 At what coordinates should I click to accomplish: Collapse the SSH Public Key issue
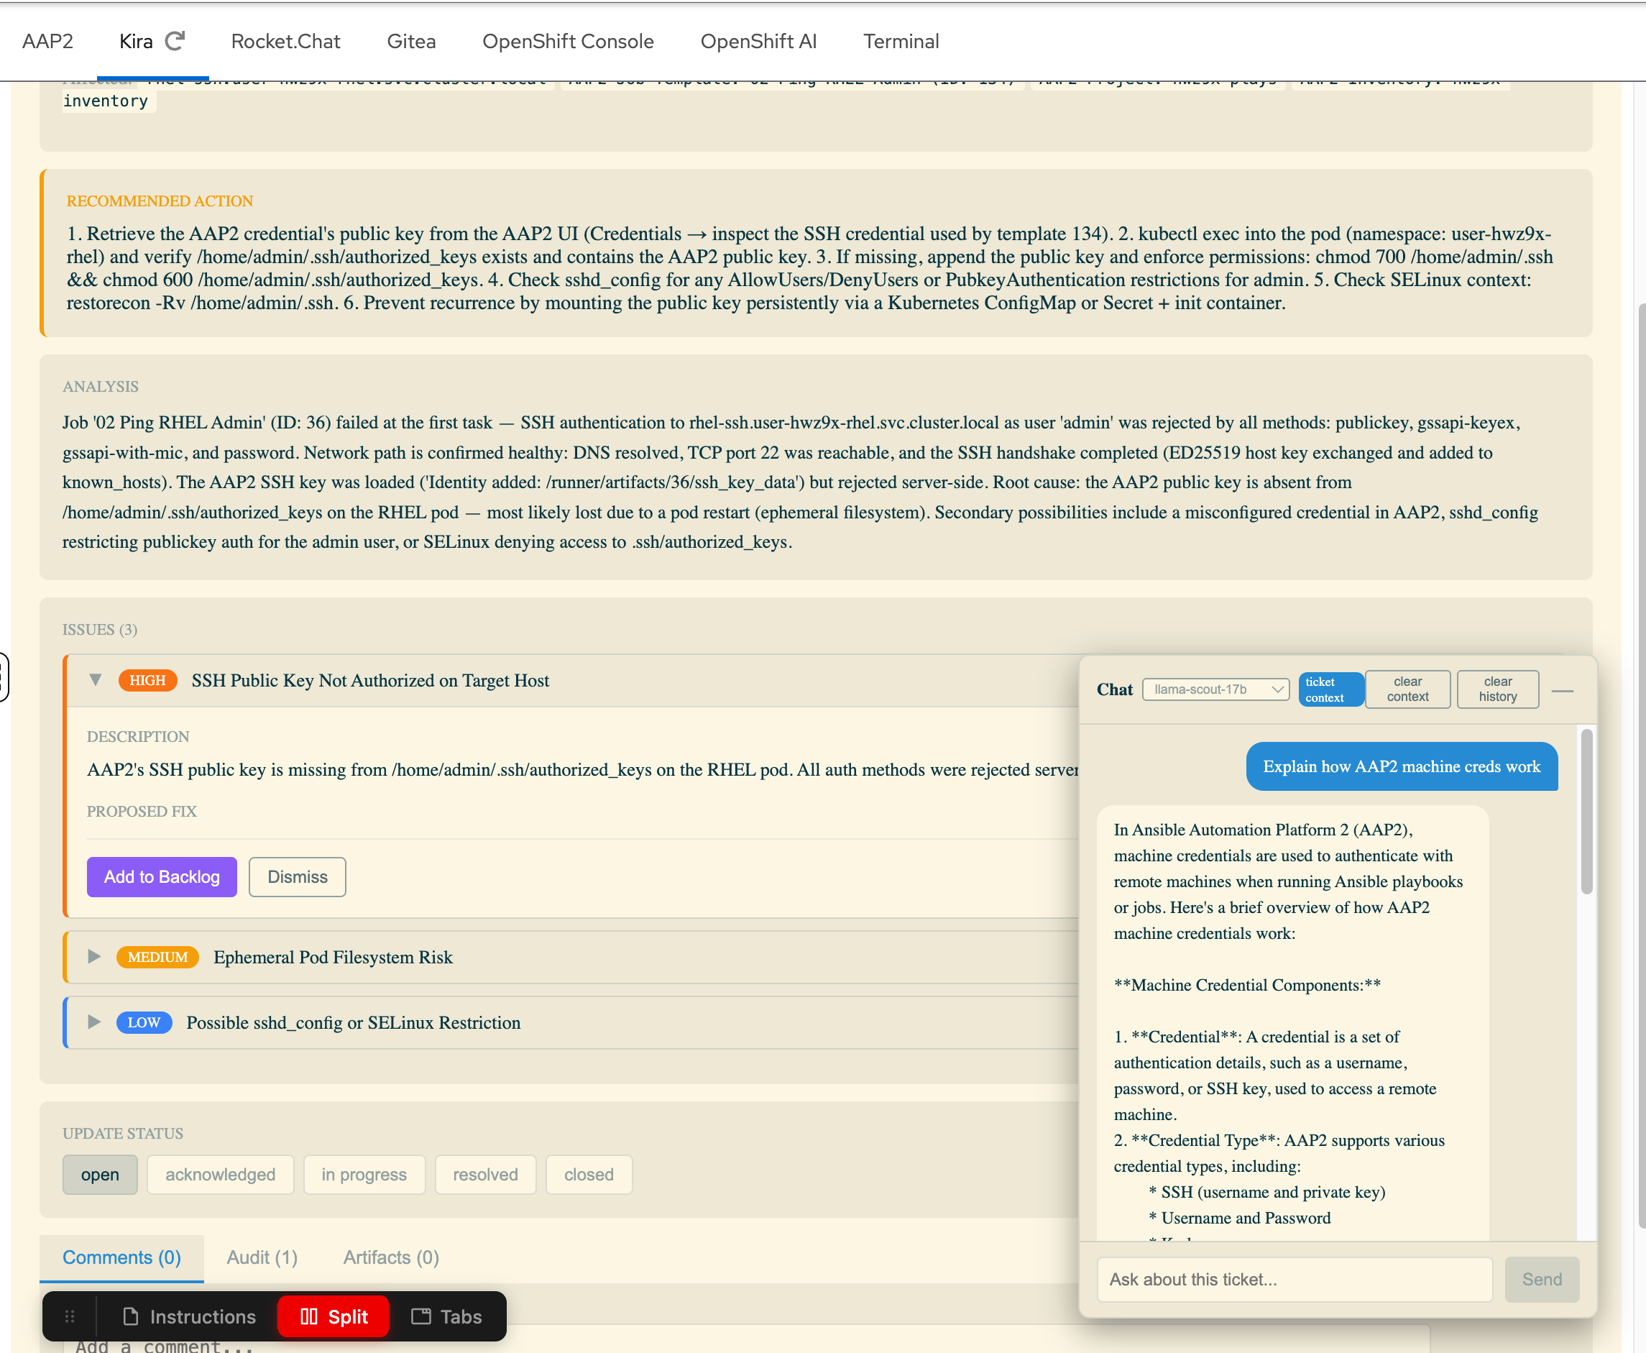click(x=95, y=679)
